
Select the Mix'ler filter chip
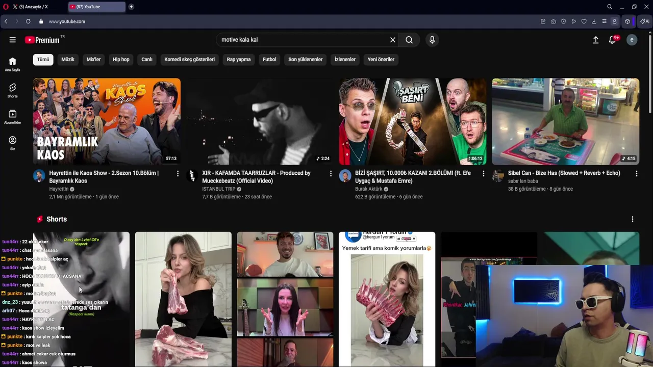93,59
